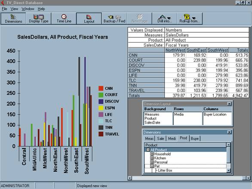Screen dimensions: 252x189
Task: Switch to the Medi tab
Action: coord(172,138)
